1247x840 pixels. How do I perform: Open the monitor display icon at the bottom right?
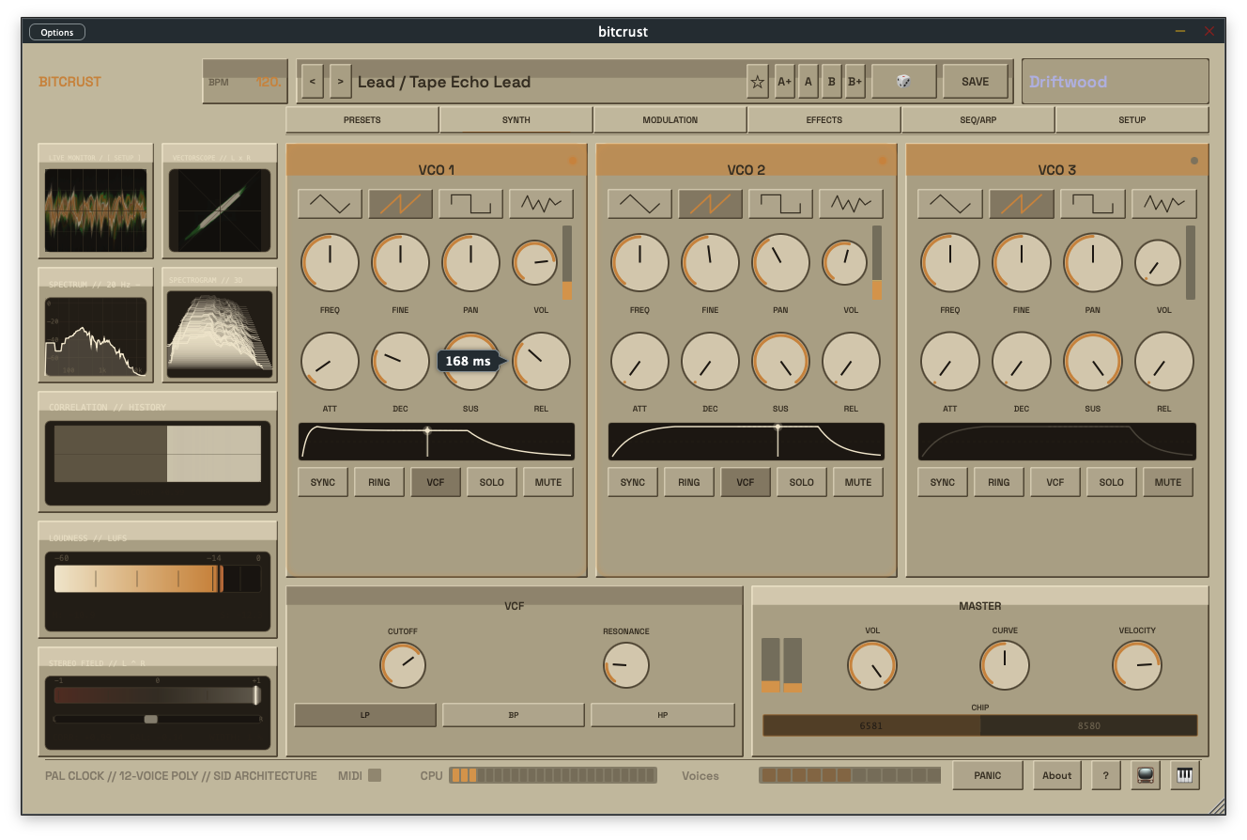click(1145, 775)
